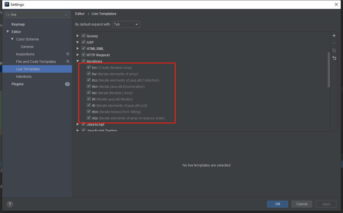Open the Intentions settings page

pos(24,77)
